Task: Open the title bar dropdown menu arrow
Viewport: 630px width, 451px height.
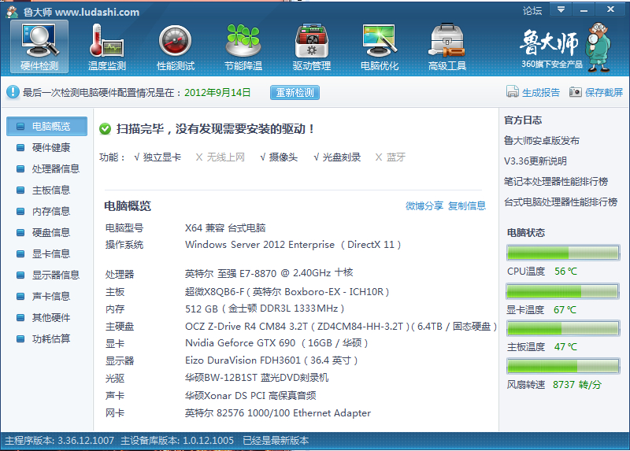Action: click(x=561, y=9)
